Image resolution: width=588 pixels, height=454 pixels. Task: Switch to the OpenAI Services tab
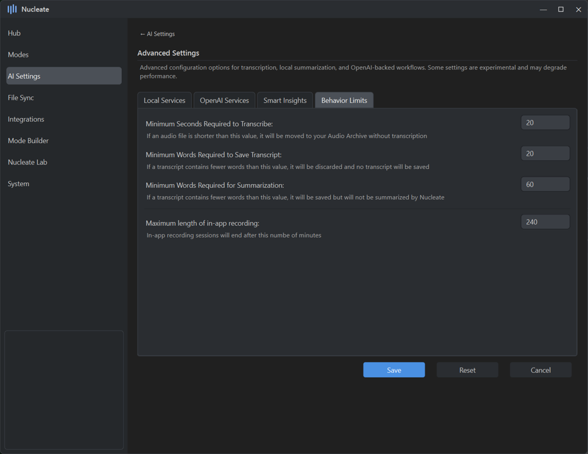click(x=224, y=100)
